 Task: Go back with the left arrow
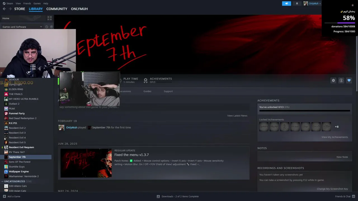(x=4, y=9)
